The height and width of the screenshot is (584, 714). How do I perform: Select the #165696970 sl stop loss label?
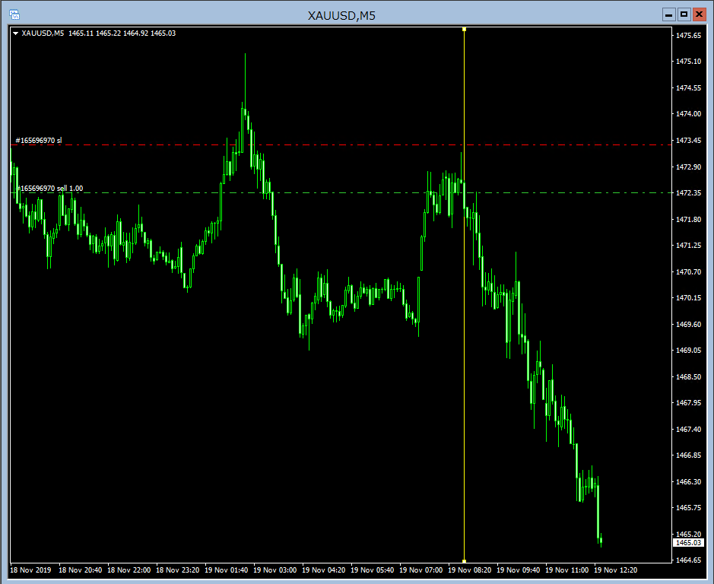[39, 141]
